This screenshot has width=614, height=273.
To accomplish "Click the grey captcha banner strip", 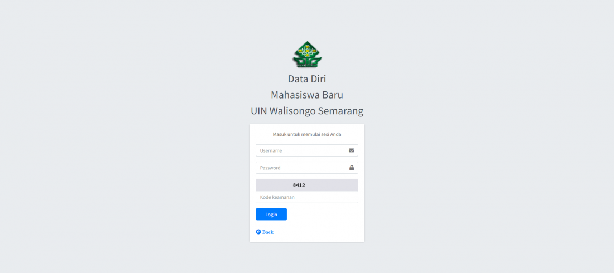I will pyautogui.click(x=306, y=185).
